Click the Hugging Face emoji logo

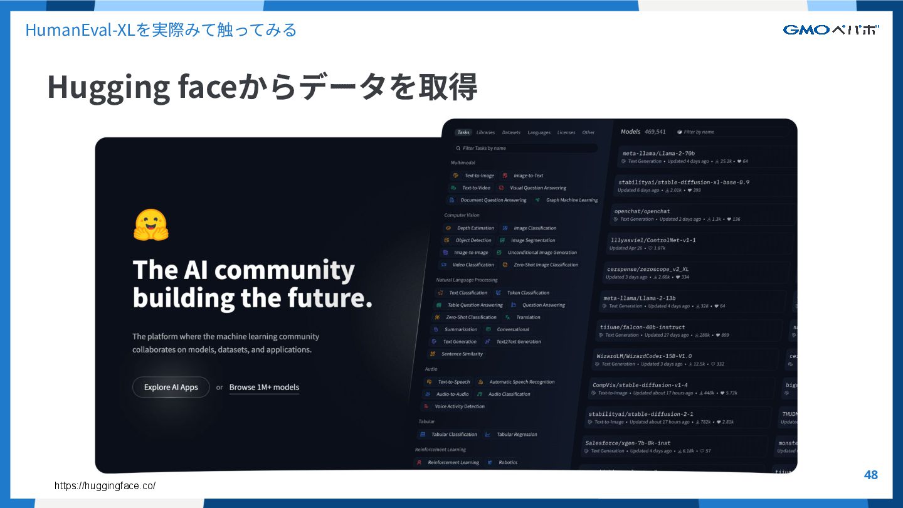(x=150, y=225)
